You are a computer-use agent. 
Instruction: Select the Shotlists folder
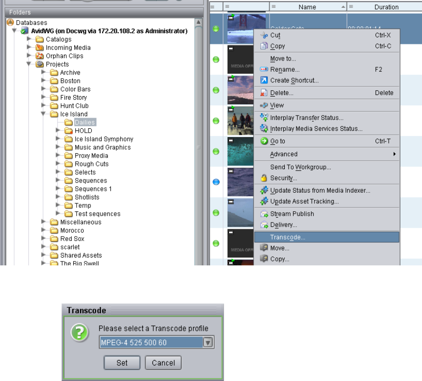click(x=87, y=197)
